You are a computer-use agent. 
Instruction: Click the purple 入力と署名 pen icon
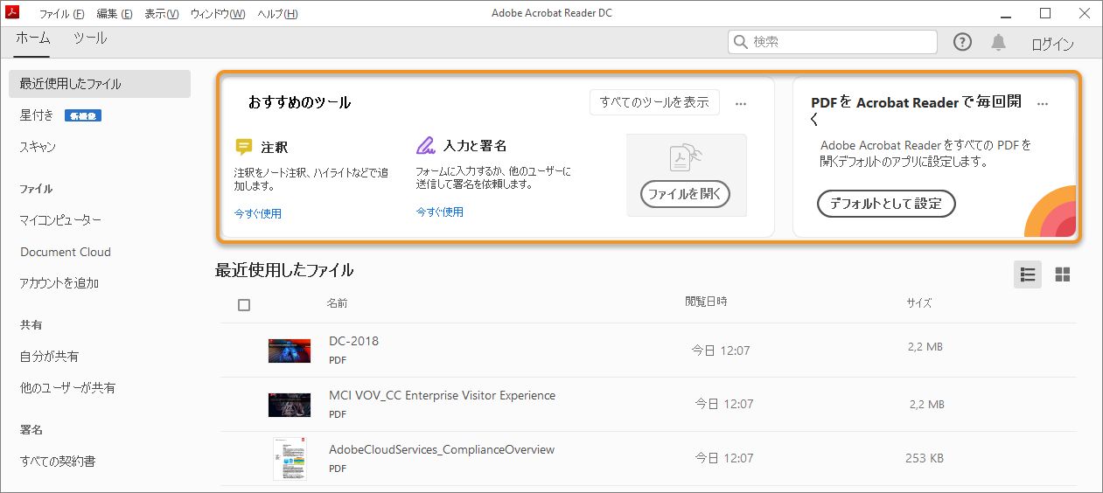point(426,144)
